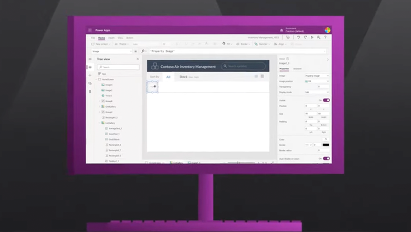The image size is (411, 232).
Task: Redo the last action
Action: [305, 37]
